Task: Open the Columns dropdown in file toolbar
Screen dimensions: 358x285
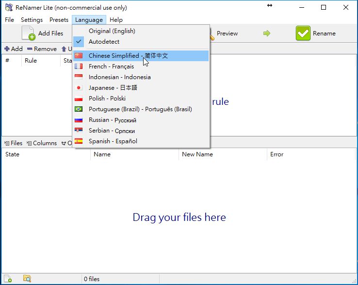Action: (42, 143)
